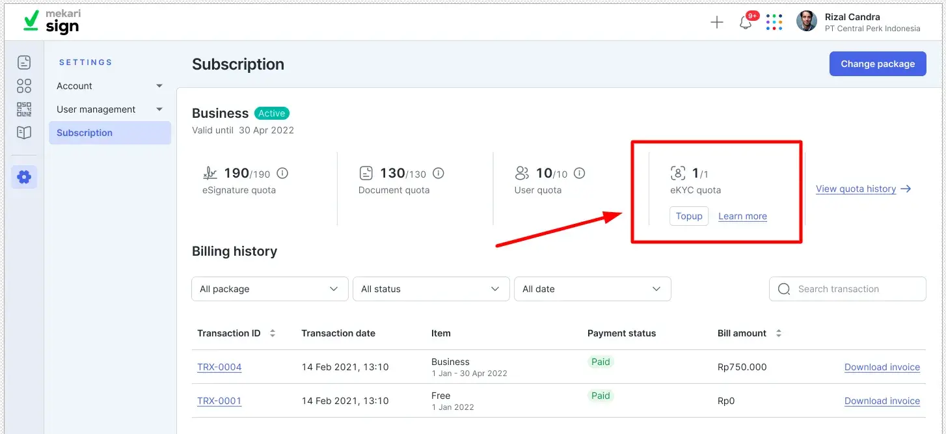Image resolution: width=946 pixels, height=434 pixels.
Task: Select the apps grid icon in the sidebar
Action: click(x=24, y=85)
